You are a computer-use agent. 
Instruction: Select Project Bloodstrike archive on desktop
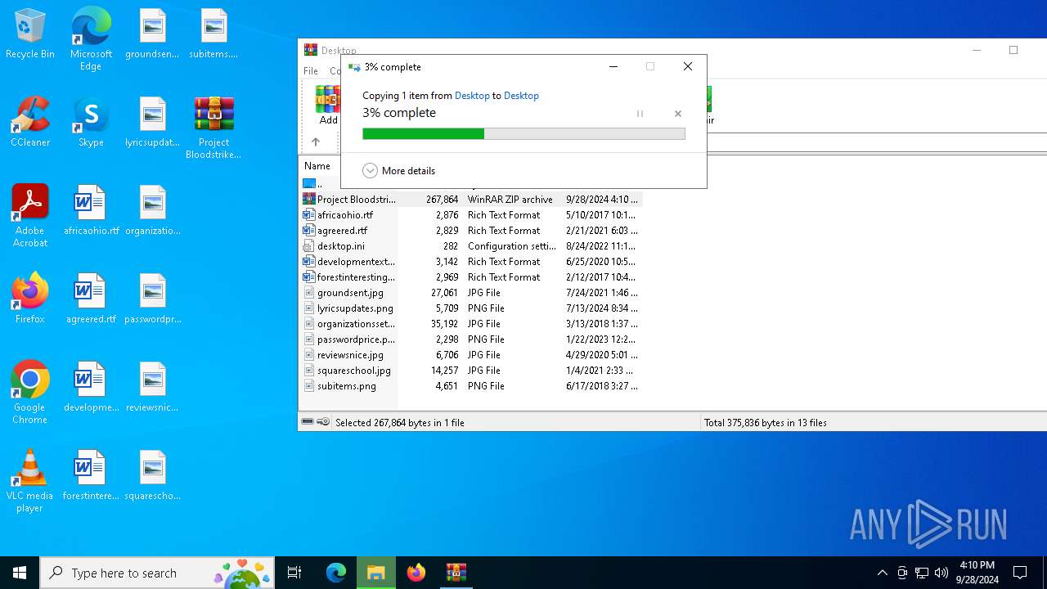(x=213, y=128)
